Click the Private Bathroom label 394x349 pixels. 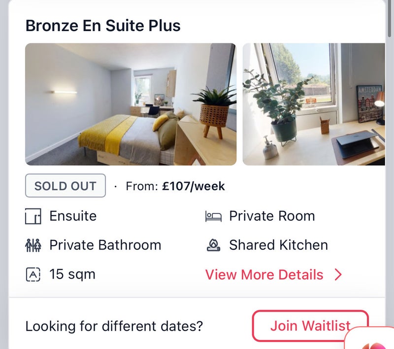(105, 245)
